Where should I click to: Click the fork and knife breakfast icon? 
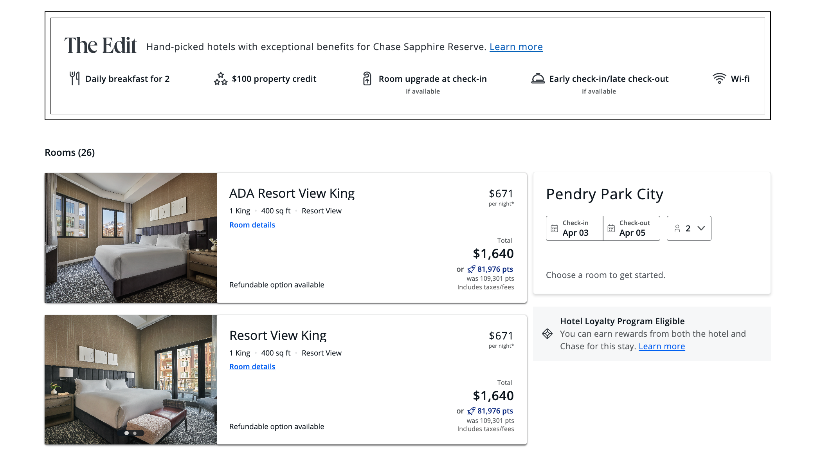point(74,78)
